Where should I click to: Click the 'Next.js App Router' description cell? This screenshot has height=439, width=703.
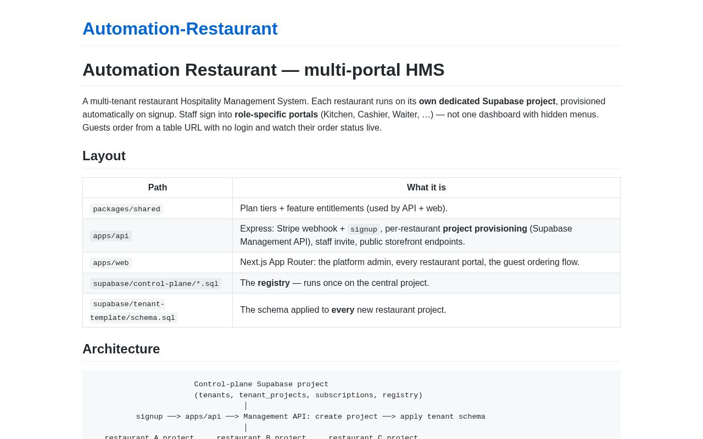pyautogui.click(x=426, y=262)
